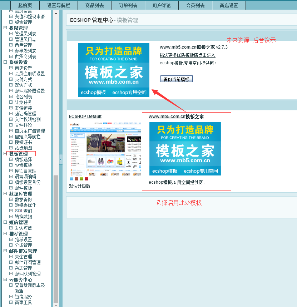Collapse the 权限管理 menu group
297x307 pixels.
click(x=5, y=28)
